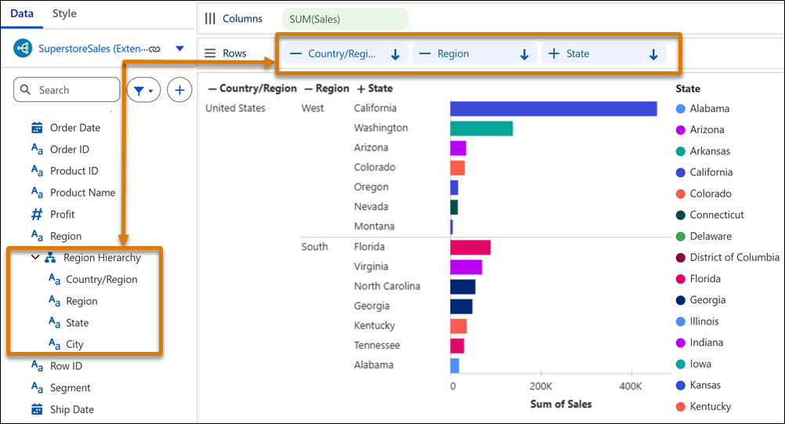Screen dimensions: 785x424
Task: Click the South region label
Action: click(x=314, y=246)
